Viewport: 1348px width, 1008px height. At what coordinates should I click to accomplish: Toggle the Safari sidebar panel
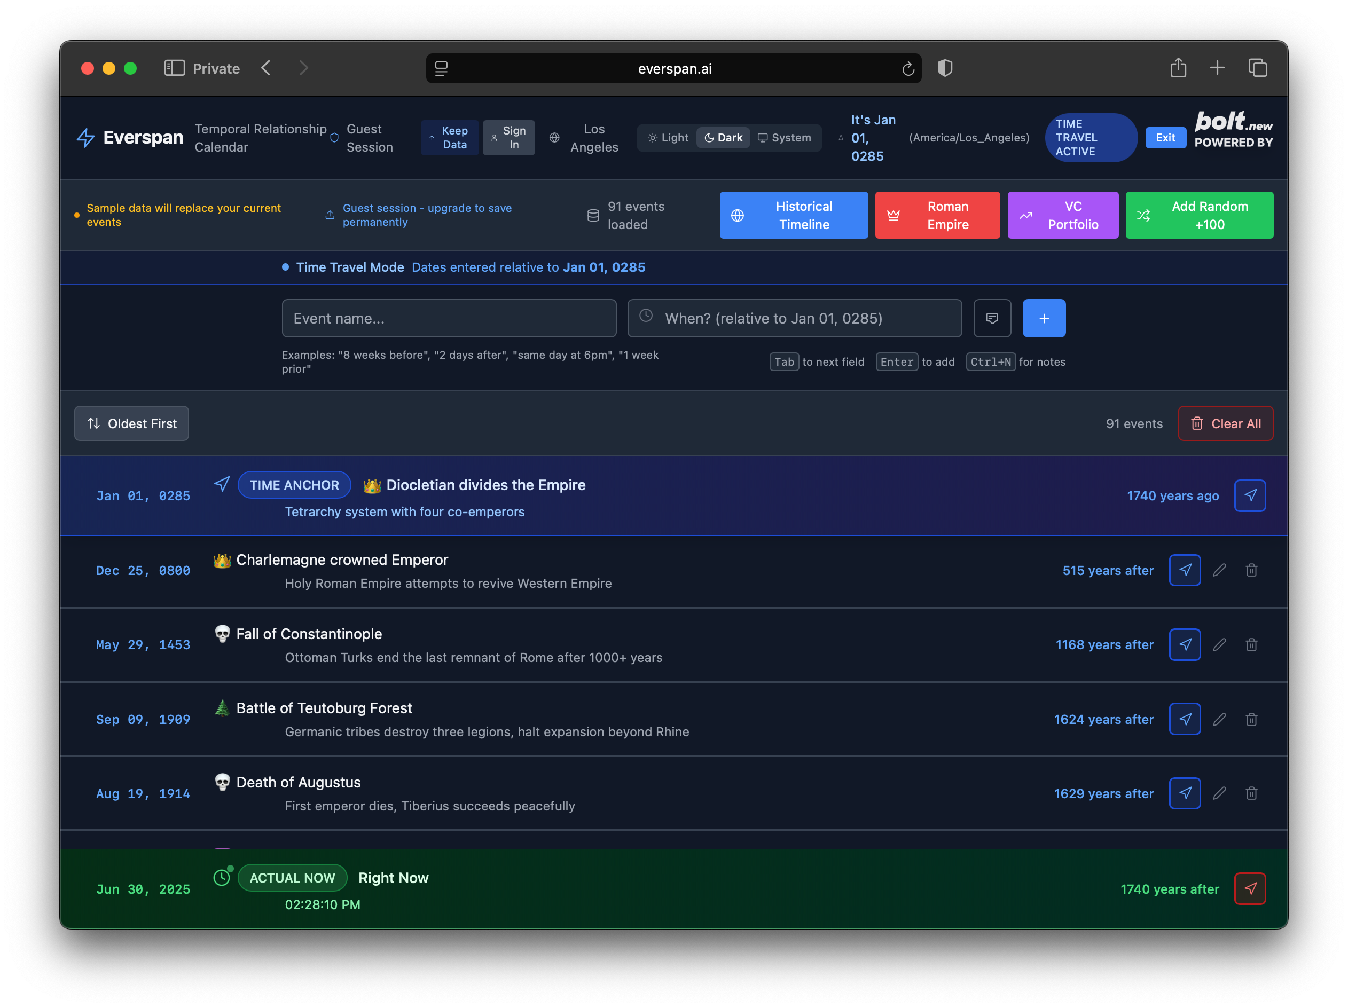click(x=174, y=68)
